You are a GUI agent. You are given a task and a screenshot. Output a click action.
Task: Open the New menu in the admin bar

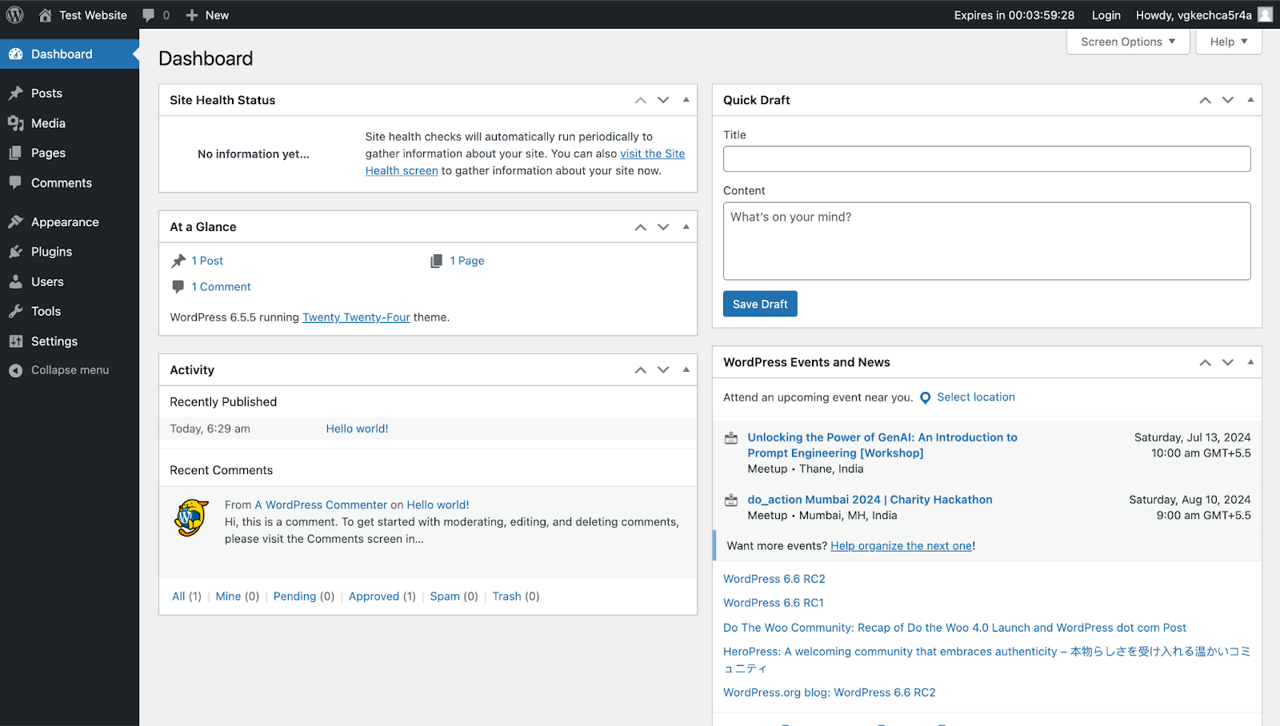point(206,14)
